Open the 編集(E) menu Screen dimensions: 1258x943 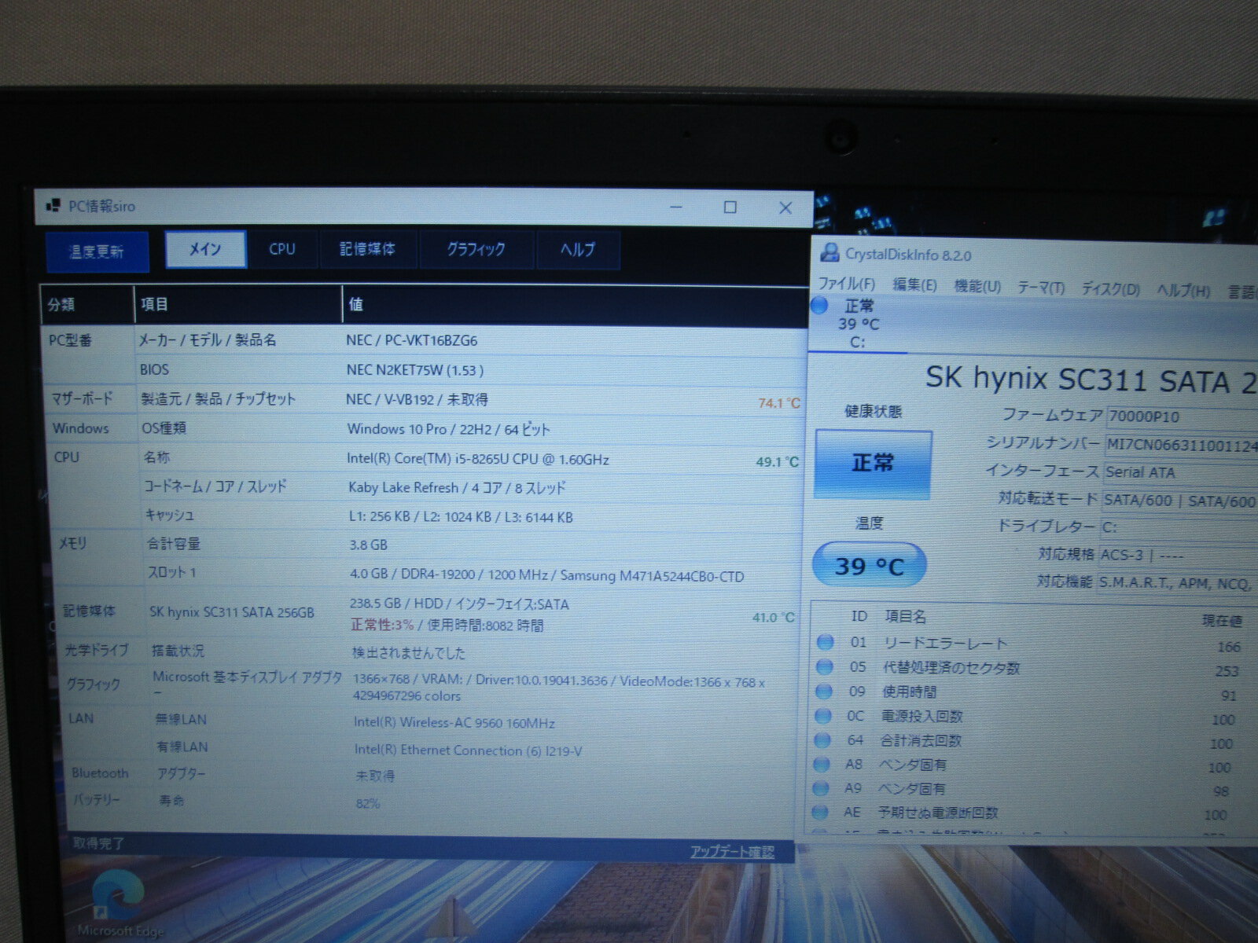click(x=914, y=284)
